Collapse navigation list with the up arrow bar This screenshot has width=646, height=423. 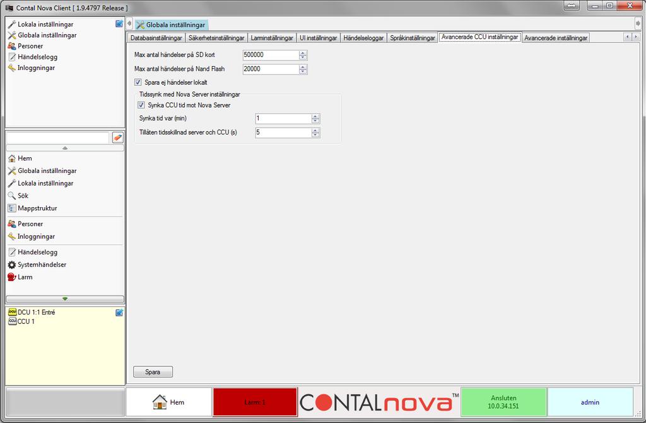click(x=65, y=148)
